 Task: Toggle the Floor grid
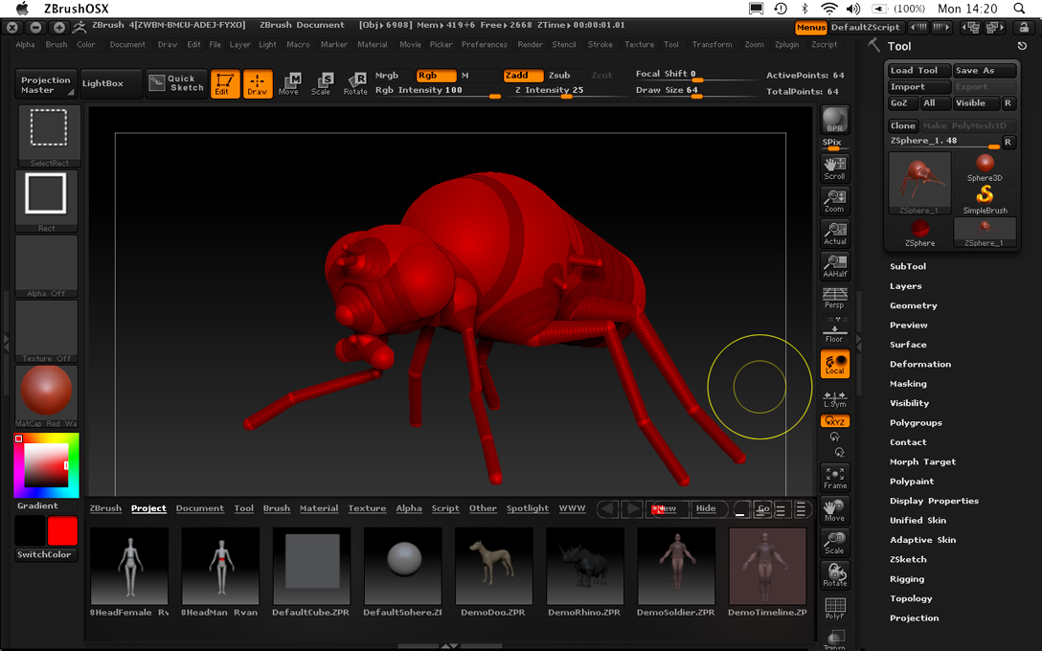834,333
